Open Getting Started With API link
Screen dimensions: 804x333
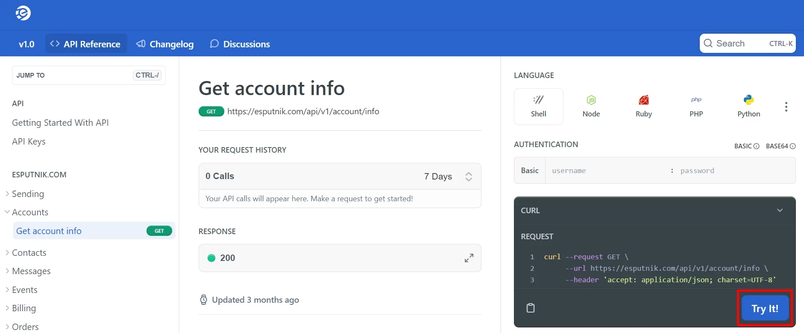pos(60,123)
